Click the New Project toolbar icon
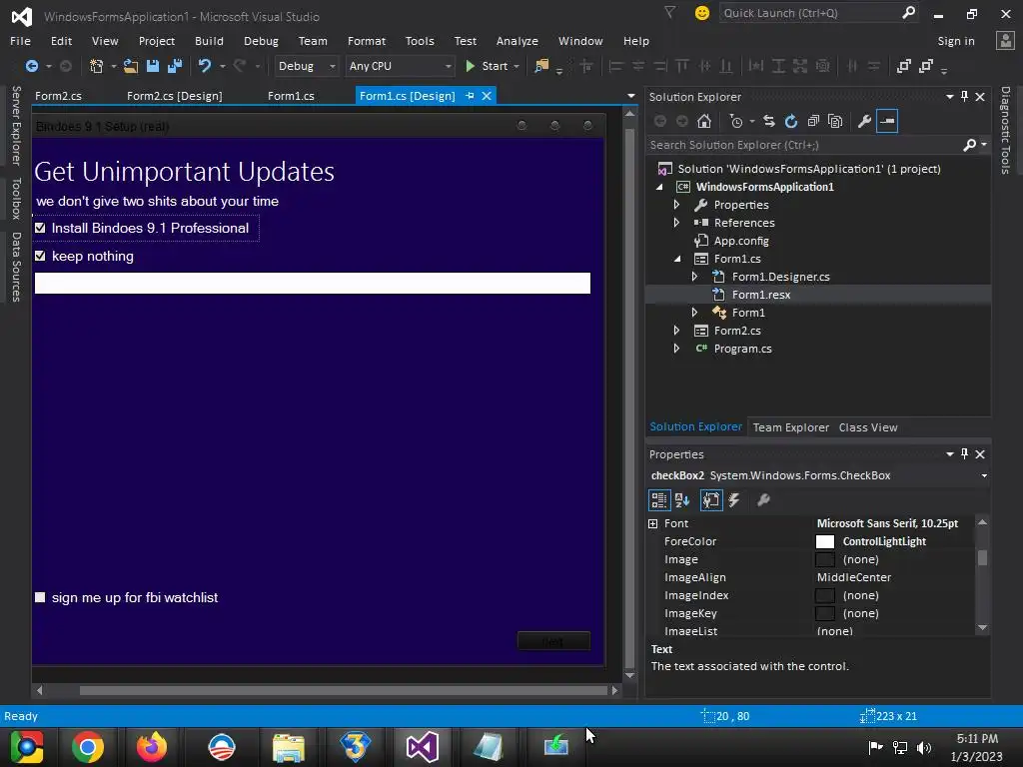 (97, 66)
